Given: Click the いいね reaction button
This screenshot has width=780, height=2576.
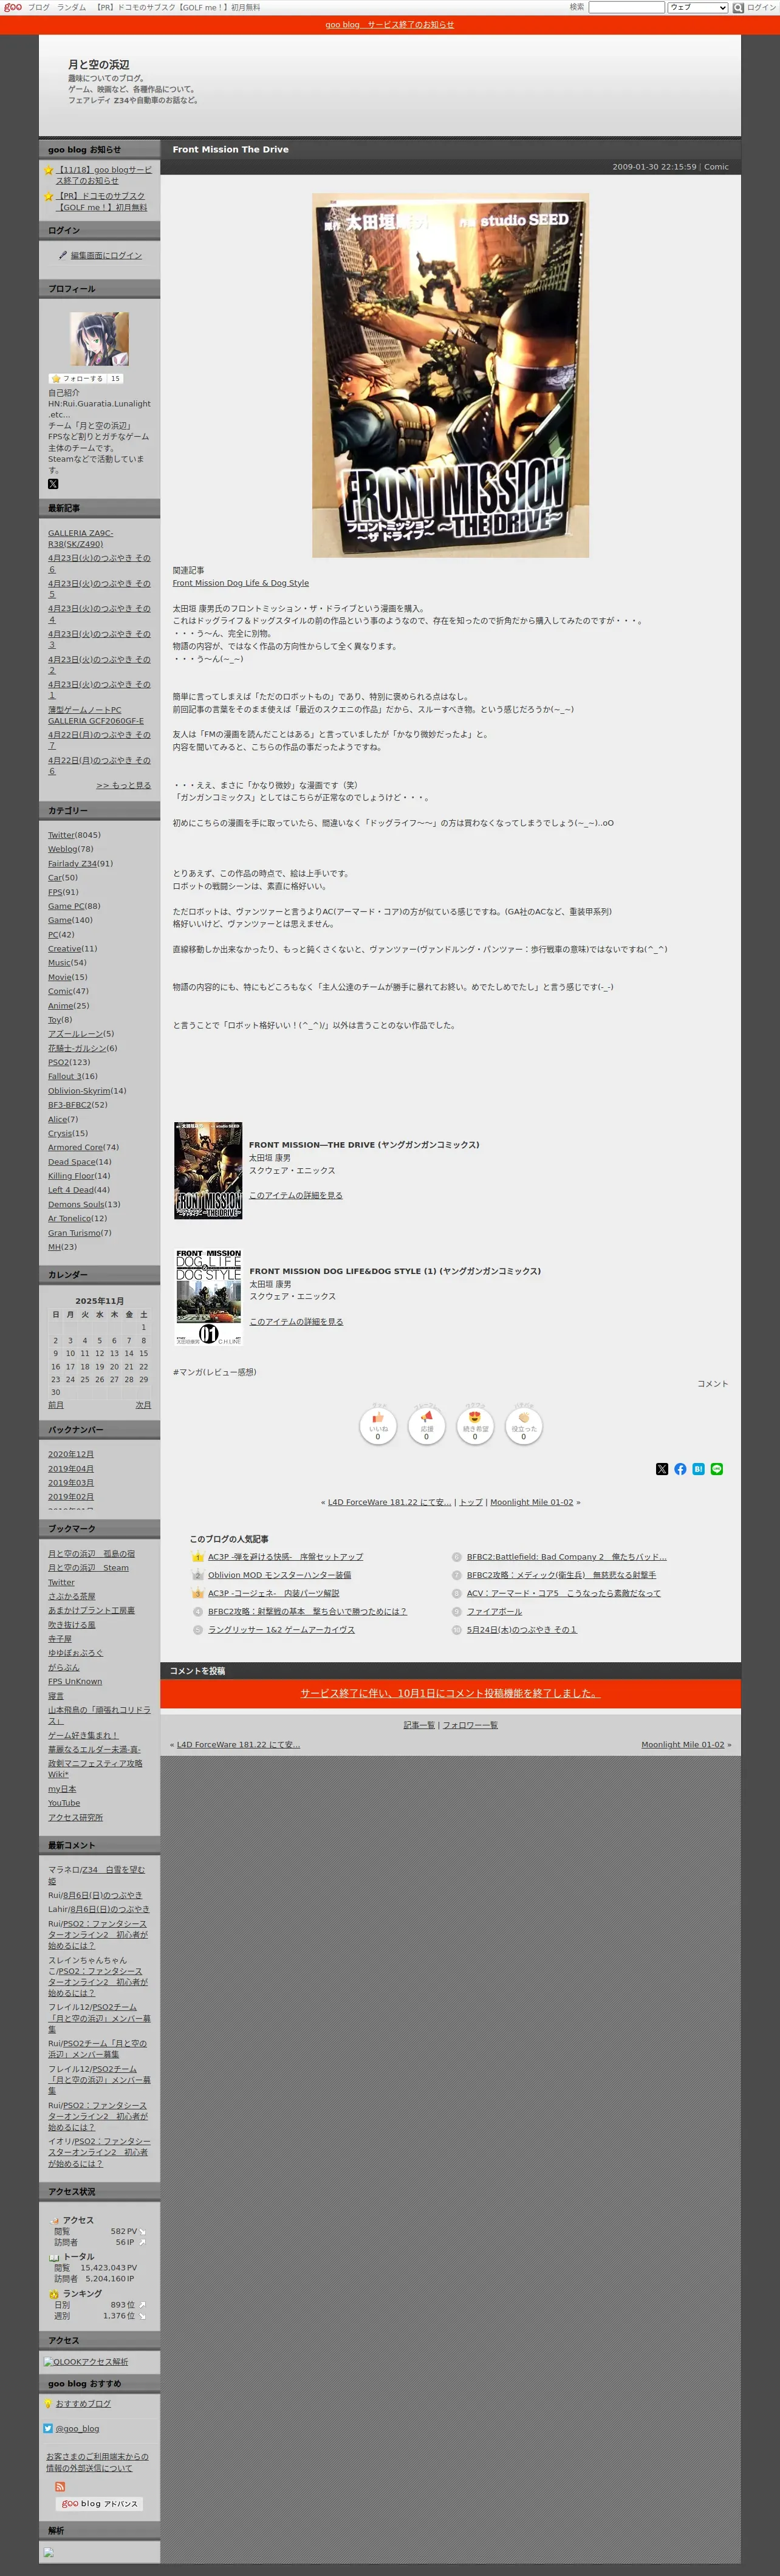Looking at the screenshot, I should pyautogui.click(x=378, y=1426).
